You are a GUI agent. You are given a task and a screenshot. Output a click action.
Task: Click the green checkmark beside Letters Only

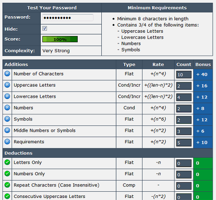pyautogui.click(x=7, y=162)
